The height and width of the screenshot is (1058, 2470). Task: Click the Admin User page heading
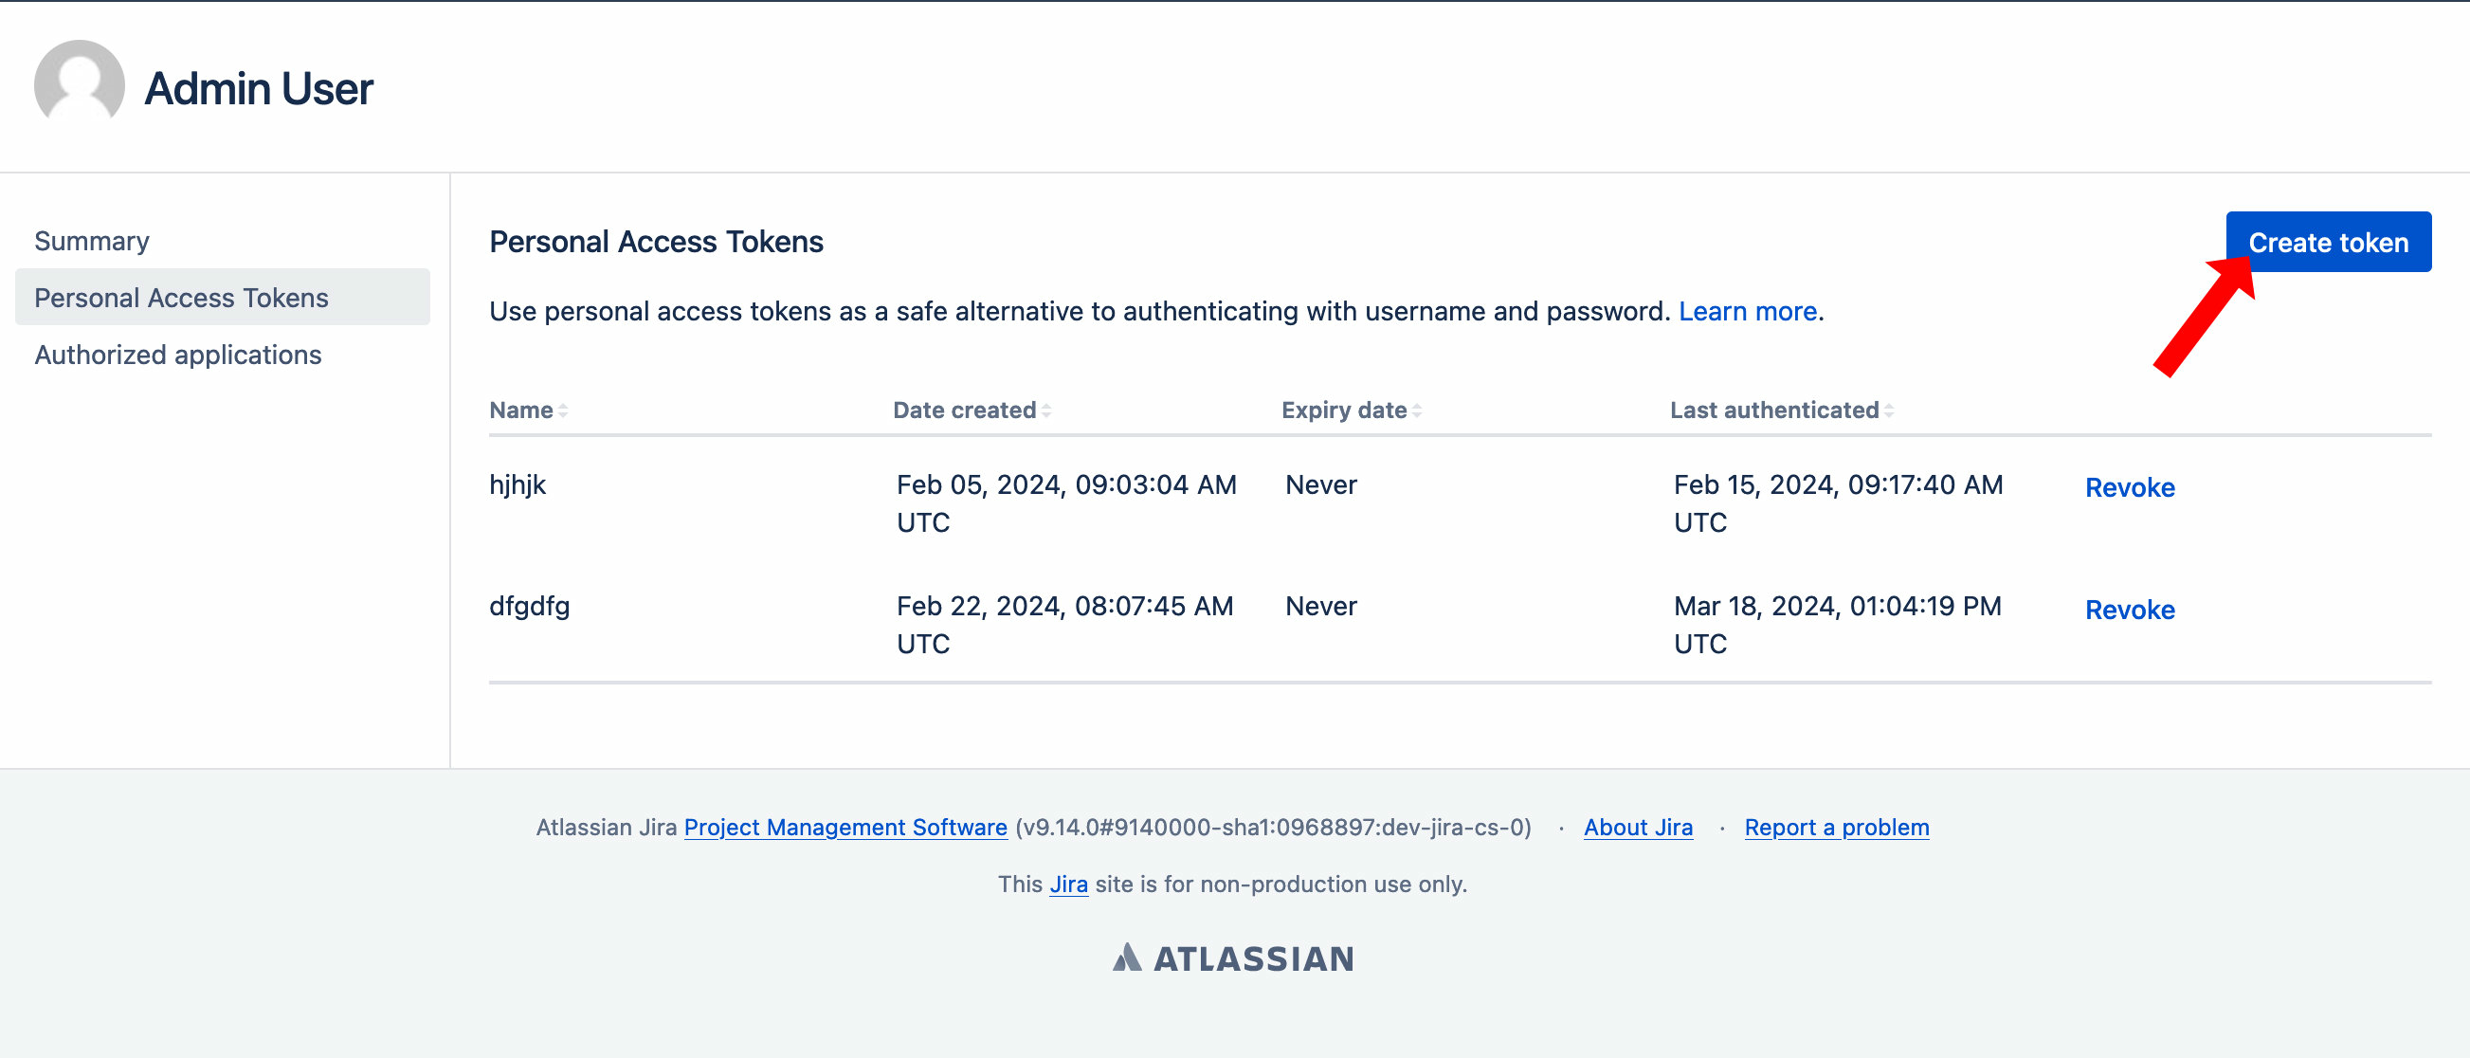coord(259,88)
